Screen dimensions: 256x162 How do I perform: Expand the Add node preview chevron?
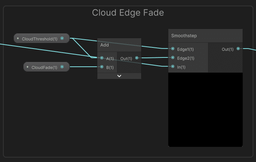pos(119,76)
